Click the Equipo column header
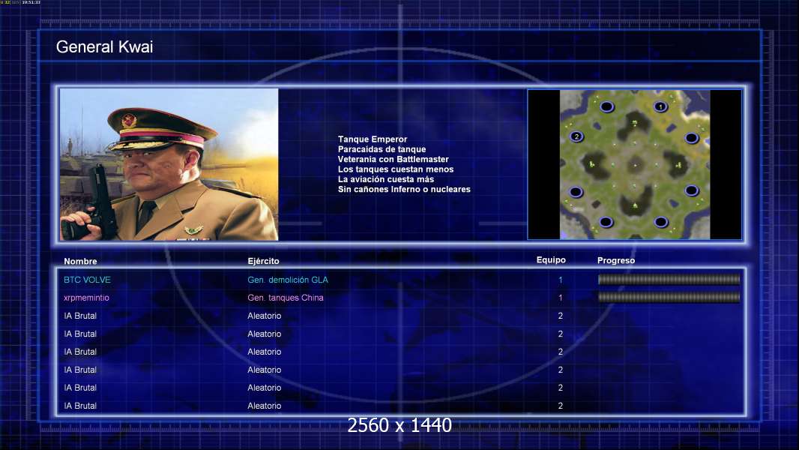The image size is (799, 450). [551, 260]
